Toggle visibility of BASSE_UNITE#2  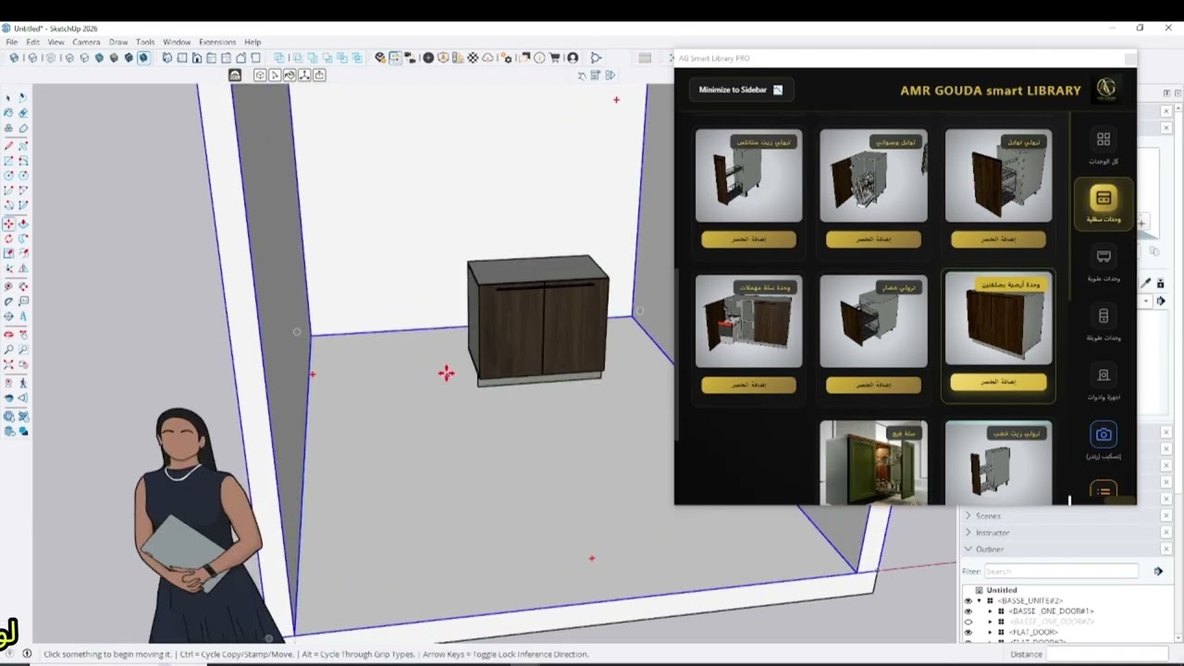tap(968, 600)
